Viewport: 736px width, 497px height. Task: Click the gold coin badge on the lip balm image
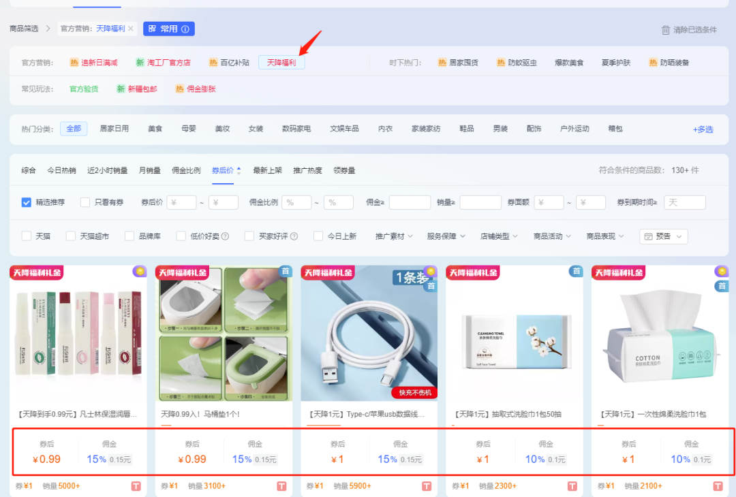(x=139, y=272)
